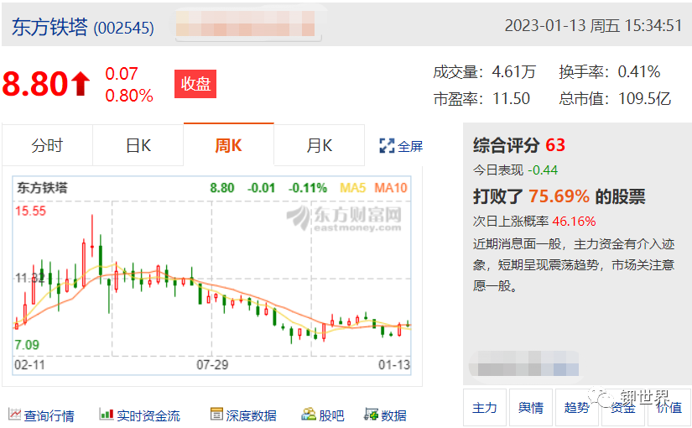The height and width of the screenshot is (428, 692).
Task: Click the 查询行情 chart icon
Action: pos(14,415)
